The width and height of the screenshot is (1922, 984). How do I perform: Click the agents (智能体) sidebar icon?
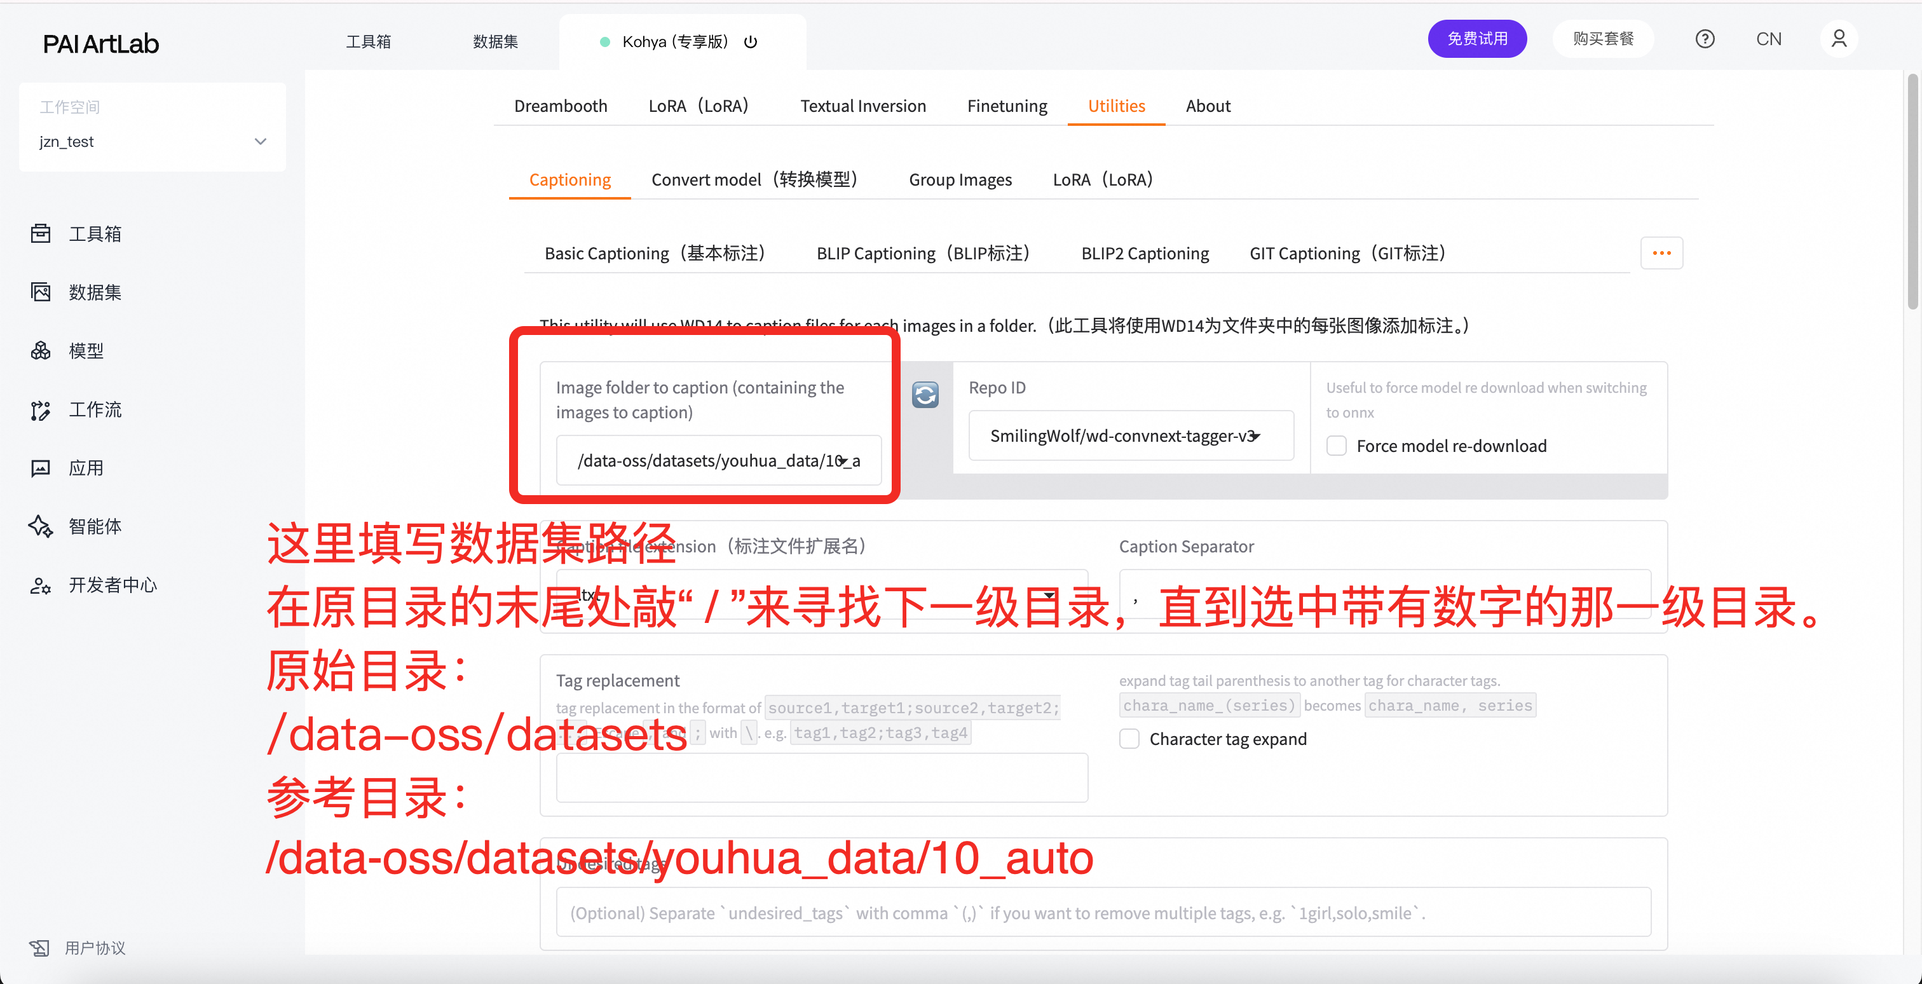click(40, 526)
